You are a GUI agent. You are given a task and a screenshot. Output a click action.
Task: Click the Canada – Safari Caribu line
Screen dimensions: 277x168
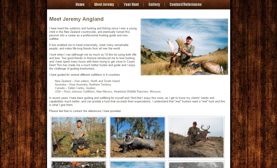coord(75,88)
